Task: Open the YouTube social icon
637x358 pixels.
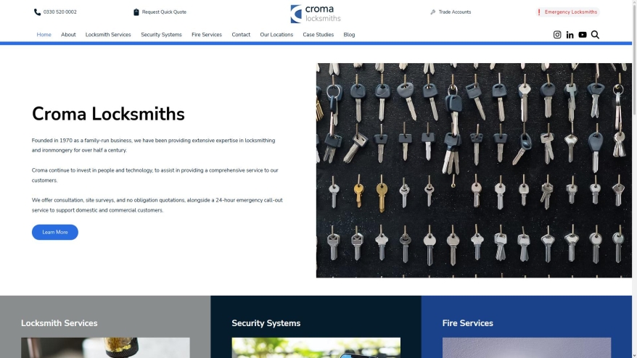Action: (583, 35)
